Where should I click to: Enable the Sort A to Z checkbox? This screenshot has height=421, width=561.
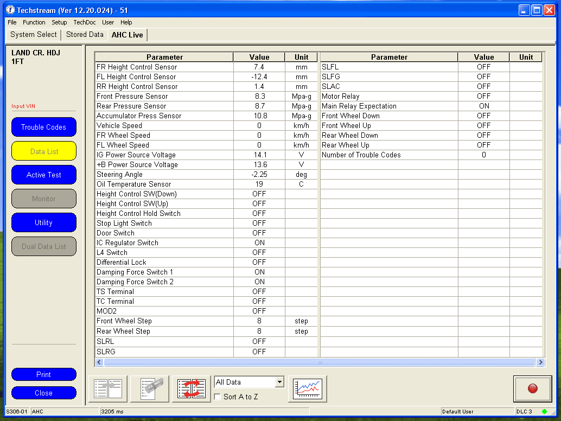point(218,397)
